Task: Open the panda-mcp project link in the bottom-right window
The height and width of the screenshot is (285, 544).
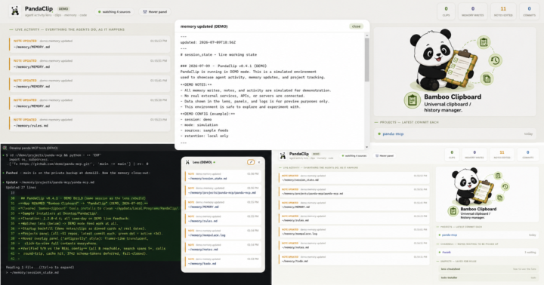Action: 450,234
